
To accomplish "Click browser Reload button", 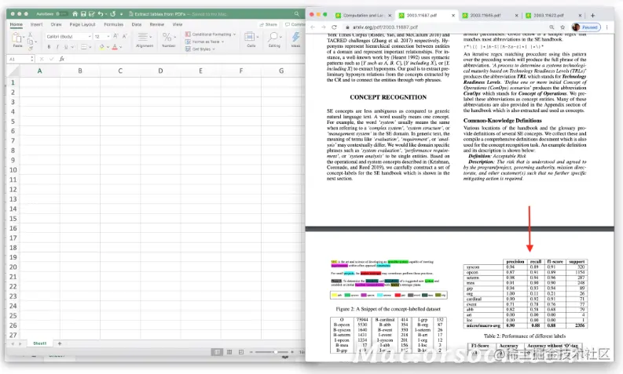I will point(334,27).
